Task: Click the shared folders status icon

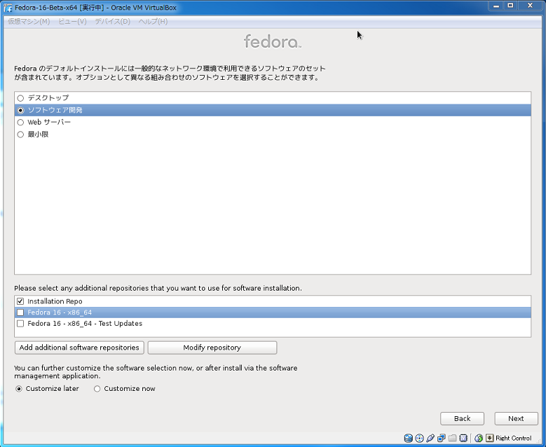Action: tap(452, 438)
